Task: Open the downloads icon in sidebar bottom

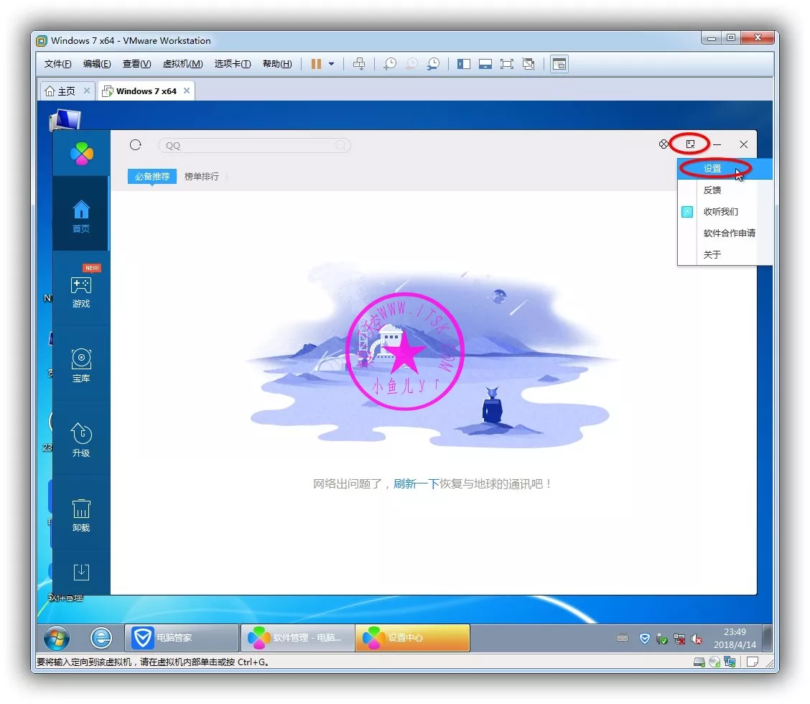Action: tap(81, 572)
